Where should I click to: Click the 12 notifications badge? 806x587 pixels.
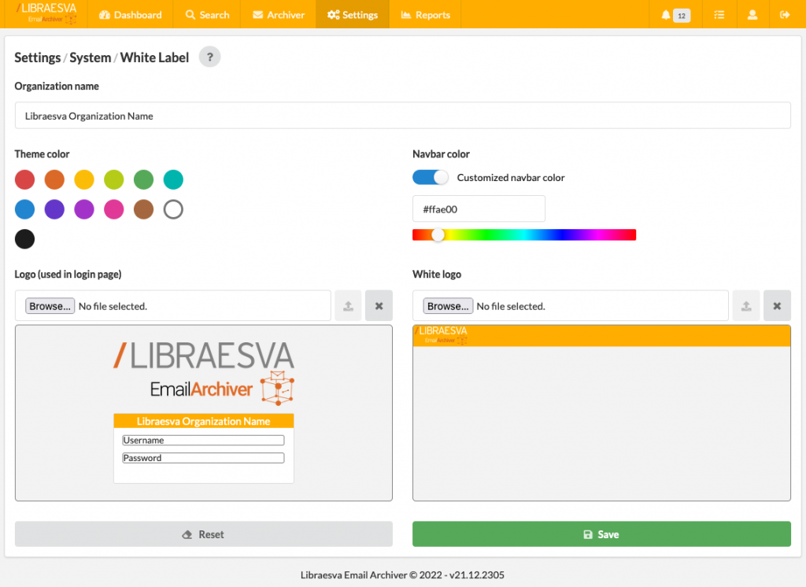[682, 16]
